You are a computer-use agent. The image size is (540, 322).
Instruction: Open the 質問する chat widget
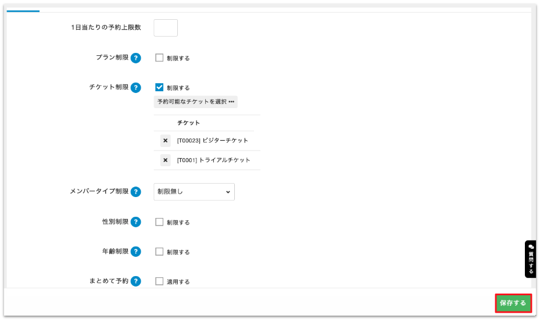pos(530,259)
